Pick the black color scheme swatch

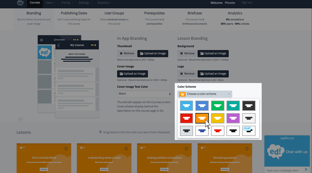(x=249, y=106)
